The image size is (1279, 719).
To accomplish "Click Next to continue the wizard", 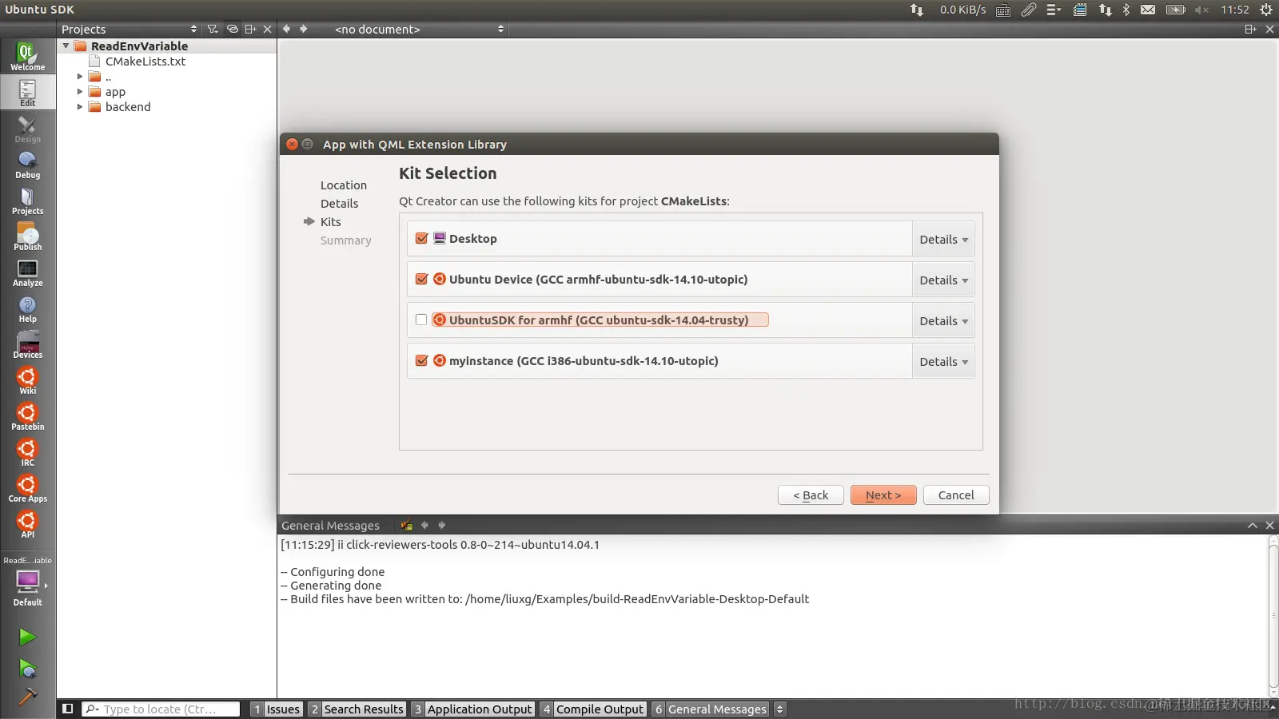I will click(883, 495).
